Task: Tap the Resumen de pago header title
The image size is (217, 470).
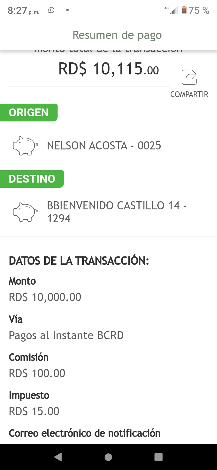Action: (117, 35)
